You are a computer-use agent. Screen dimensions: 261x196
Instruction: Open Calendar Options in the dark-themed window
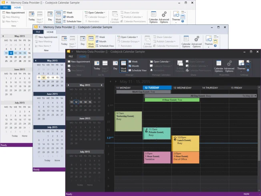click(219, 66)
